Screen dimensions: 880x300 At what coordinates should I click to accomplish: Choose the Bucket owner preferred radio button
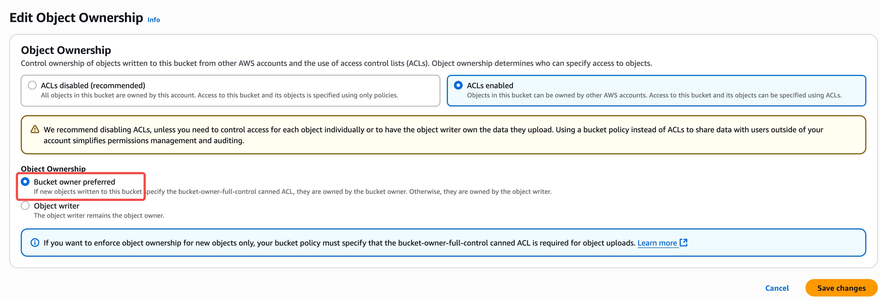coord(25,182)
